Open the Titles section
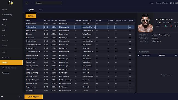The height and width of the screenshot is (100, 178). (x=4, y=25)
